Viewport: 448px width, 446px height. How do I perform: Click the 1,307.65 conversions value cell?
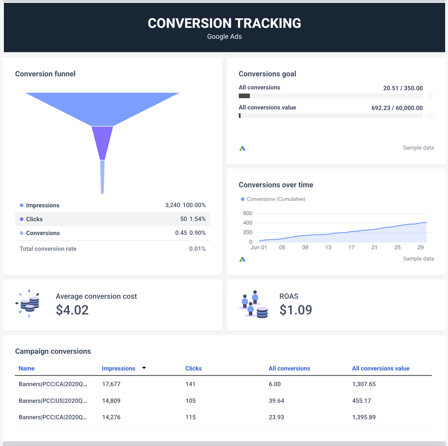pyautogui.click(x=364, y=384)
